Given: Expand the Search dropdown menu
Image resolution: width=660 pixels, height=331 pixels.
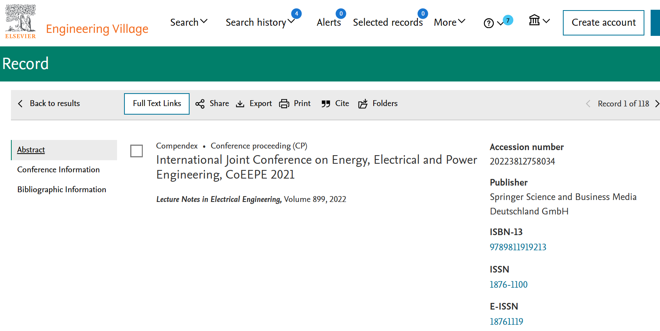Looking at the screenshot, I should [x=189, y=23].
